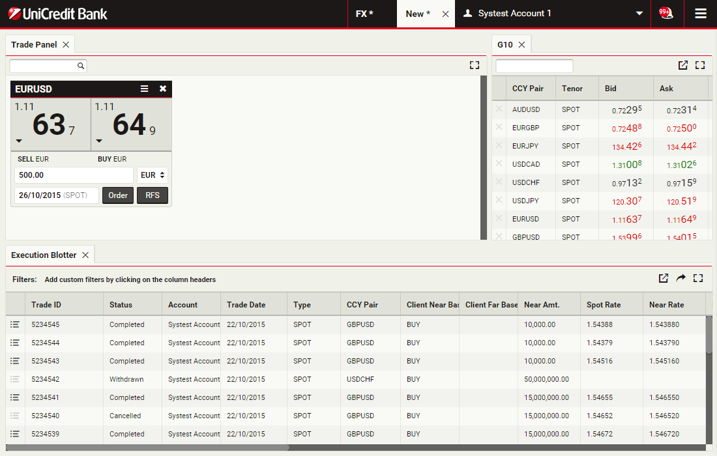Share the Execution Blotter via arrow icon

pyautogui.click(x=680, y=278)
